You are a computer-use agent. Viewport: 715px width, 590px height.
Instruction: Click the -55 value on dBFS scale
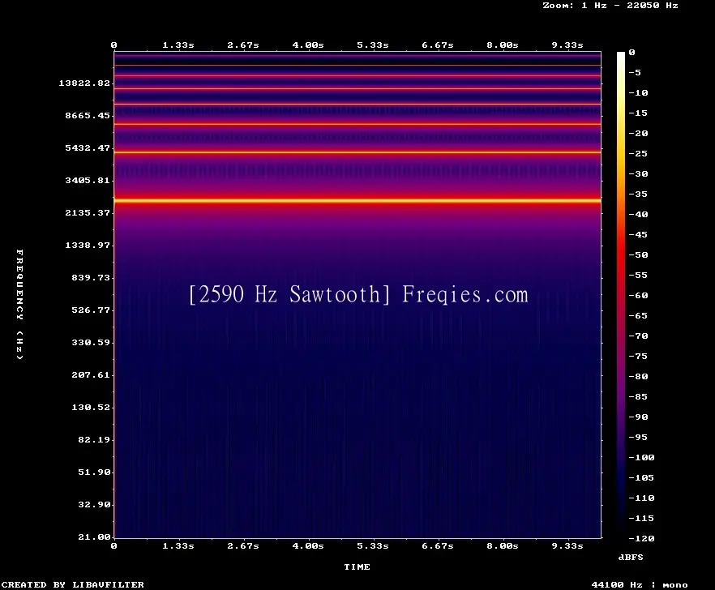click(638, 276)
